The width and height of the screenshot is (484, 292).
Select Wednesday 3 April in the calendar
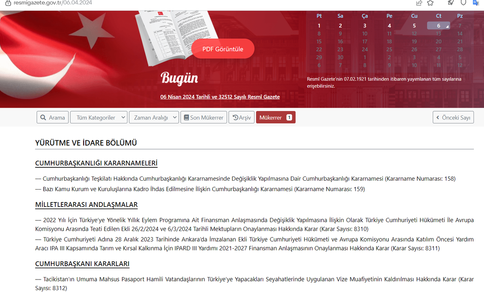[365, 26]
